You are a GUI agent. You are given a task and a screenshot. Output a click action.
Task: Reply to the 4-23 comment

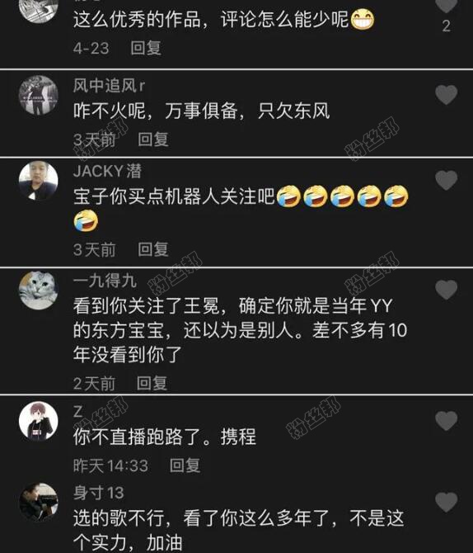(x=146, y=48)
